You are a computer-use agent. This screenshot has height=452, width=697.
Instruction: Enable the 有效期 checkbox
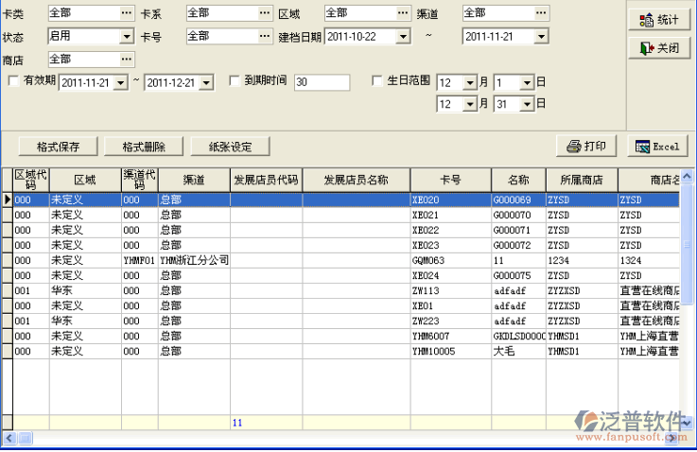13,81
